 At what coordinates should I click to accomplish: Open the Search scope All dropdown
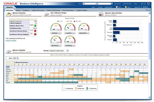coord(90,4)
